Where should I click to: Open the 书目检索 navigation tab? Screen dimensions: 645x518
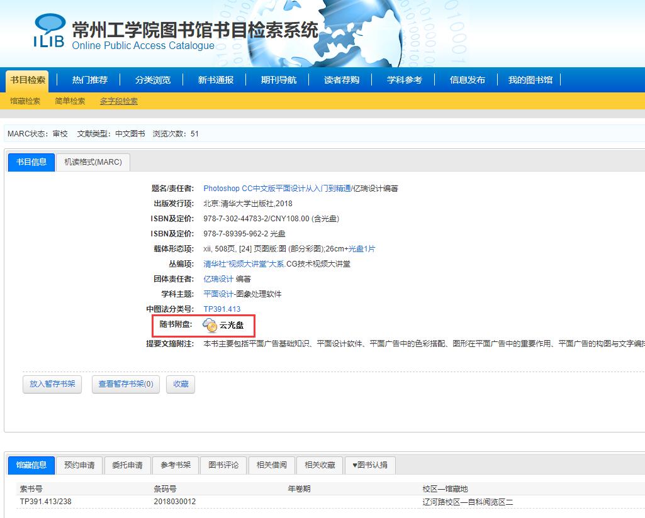28,80
